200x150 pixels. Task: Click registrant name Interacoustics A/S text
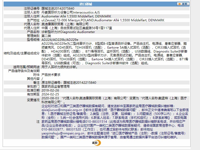(x=86, y=12)
